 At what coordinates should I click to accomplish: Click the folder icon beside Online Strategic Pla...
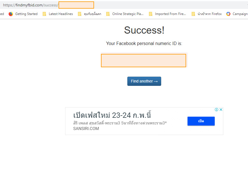[x=108, y=14]
